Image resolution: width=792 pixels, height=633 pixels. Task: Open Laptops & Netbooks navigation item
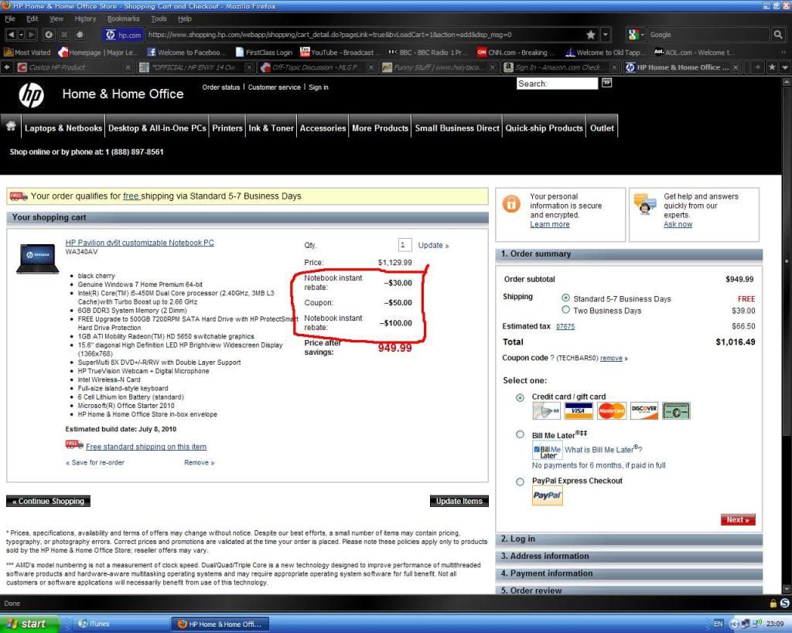click(x=63, y=128)
